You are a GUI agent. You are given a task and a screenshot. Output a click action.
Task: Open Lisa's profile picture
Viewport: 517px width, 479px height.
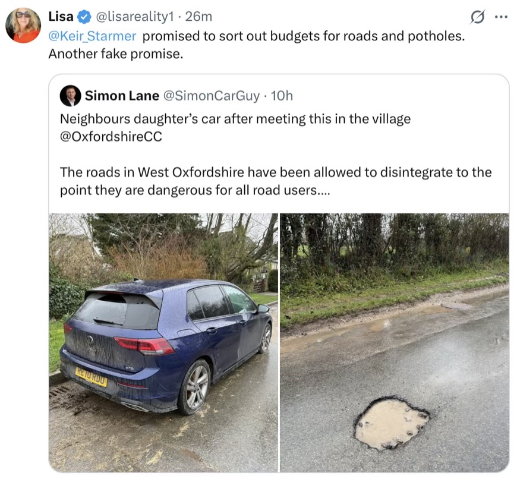(23, 26)
